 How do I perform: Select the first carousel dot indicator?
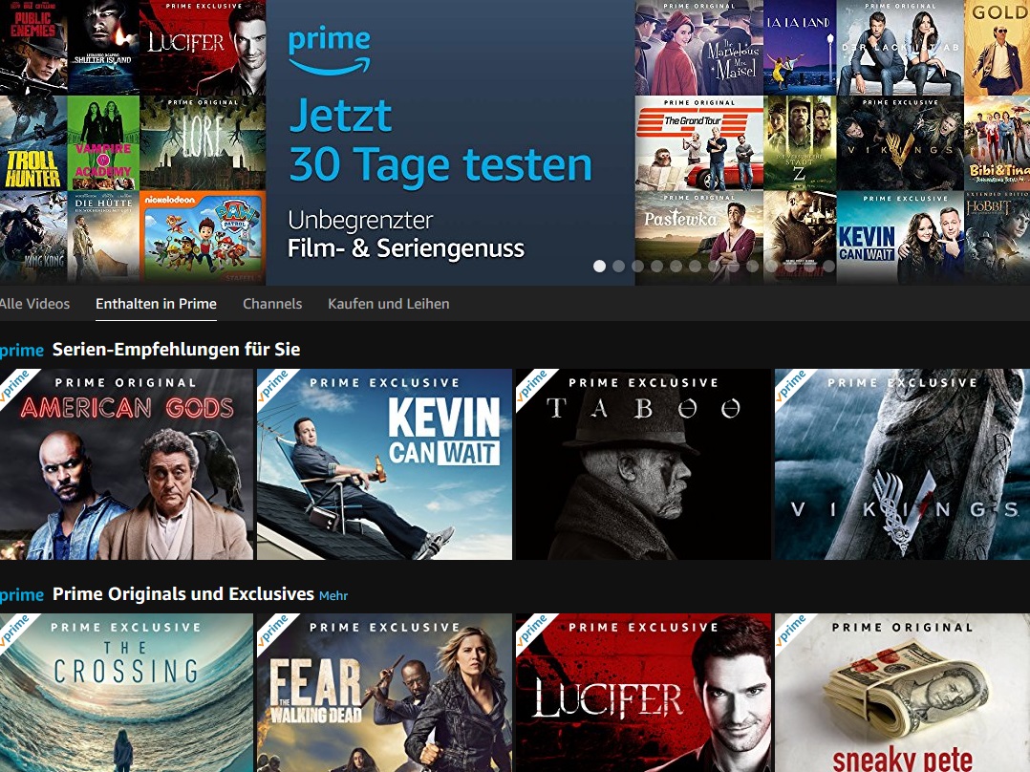[x=600, y=267]
